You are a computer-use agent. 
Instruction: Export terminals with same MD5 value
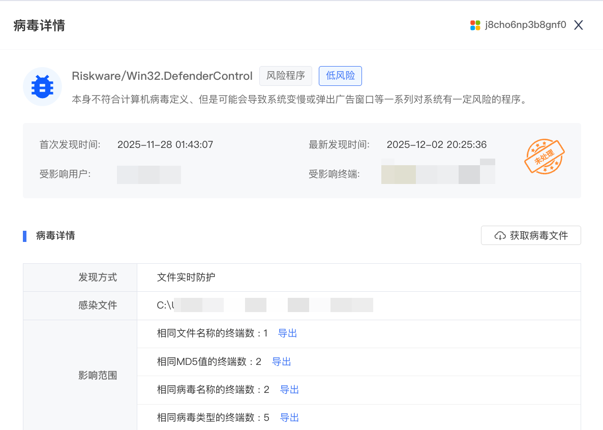(281, 362)
